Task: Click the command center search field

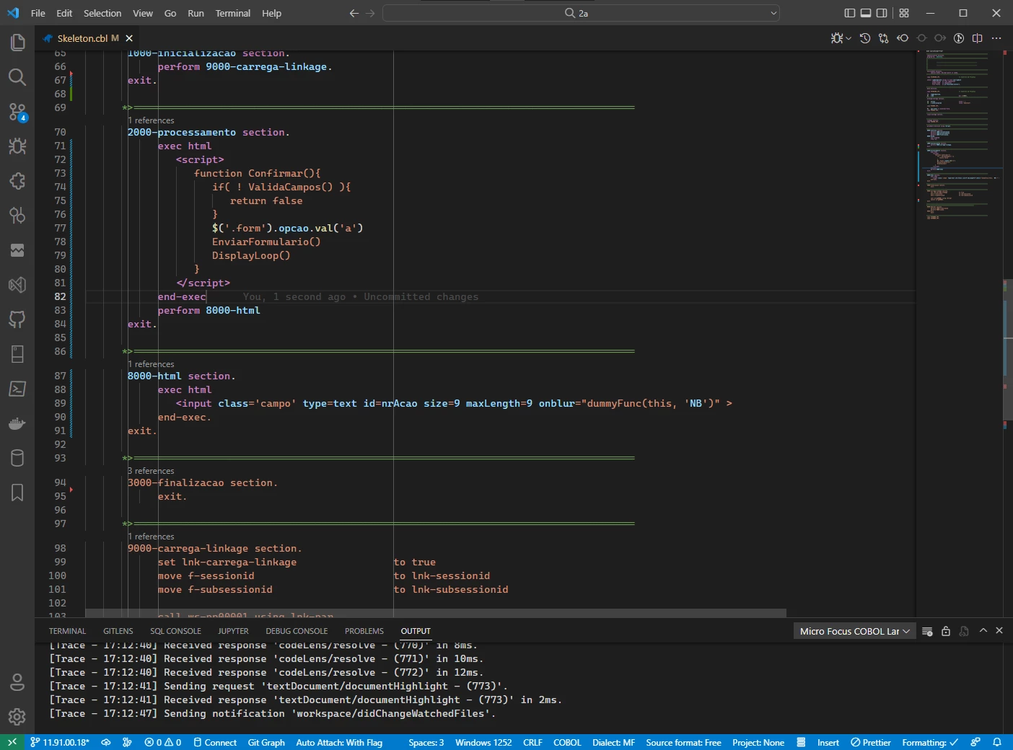Action: click(581, 13)
